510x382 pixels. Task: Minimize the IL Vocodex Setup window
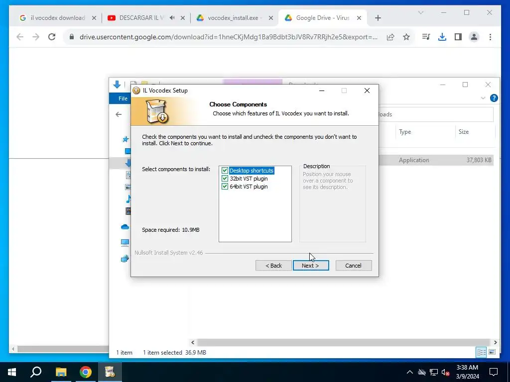pyautogui.click(x=322, y=91)
